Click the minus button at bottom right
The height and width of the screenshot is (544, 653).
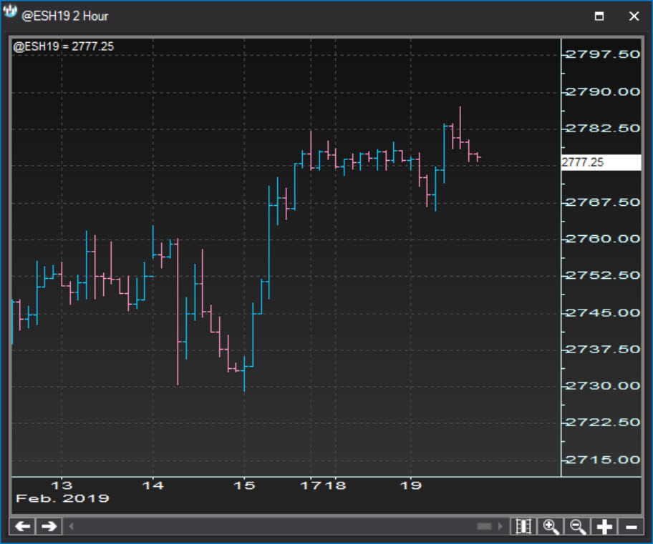[632, 527]
